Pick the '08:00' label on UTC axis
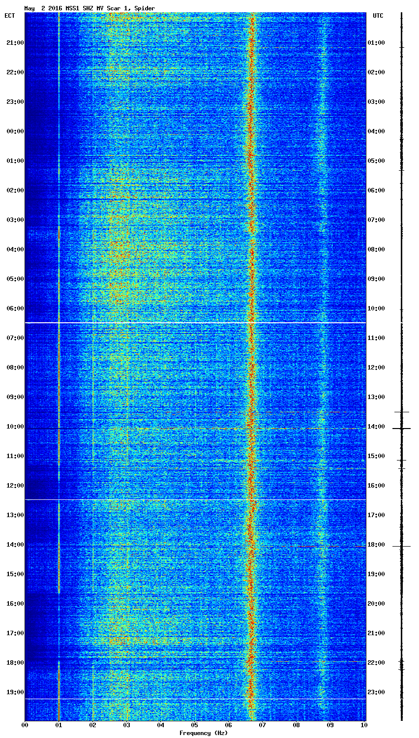This screenshot has width=419, height=738. coord(376,249)
